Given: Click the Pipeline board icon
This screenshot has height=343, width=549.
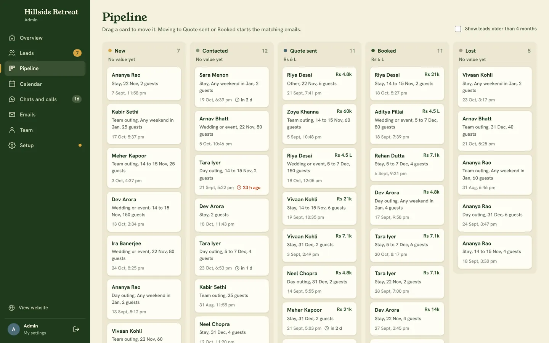Looking at the screenshot, I should 12,68.
